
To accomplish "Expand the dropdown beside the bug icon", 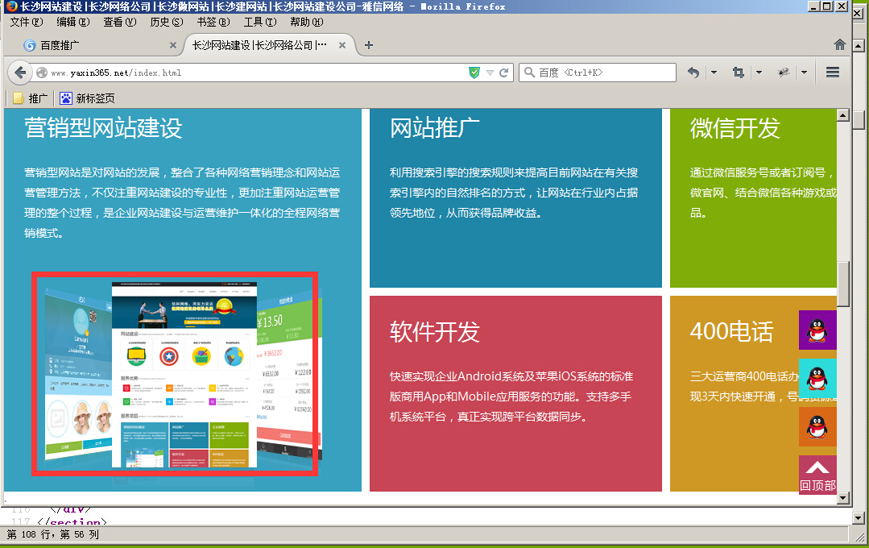I will [804, 73].
